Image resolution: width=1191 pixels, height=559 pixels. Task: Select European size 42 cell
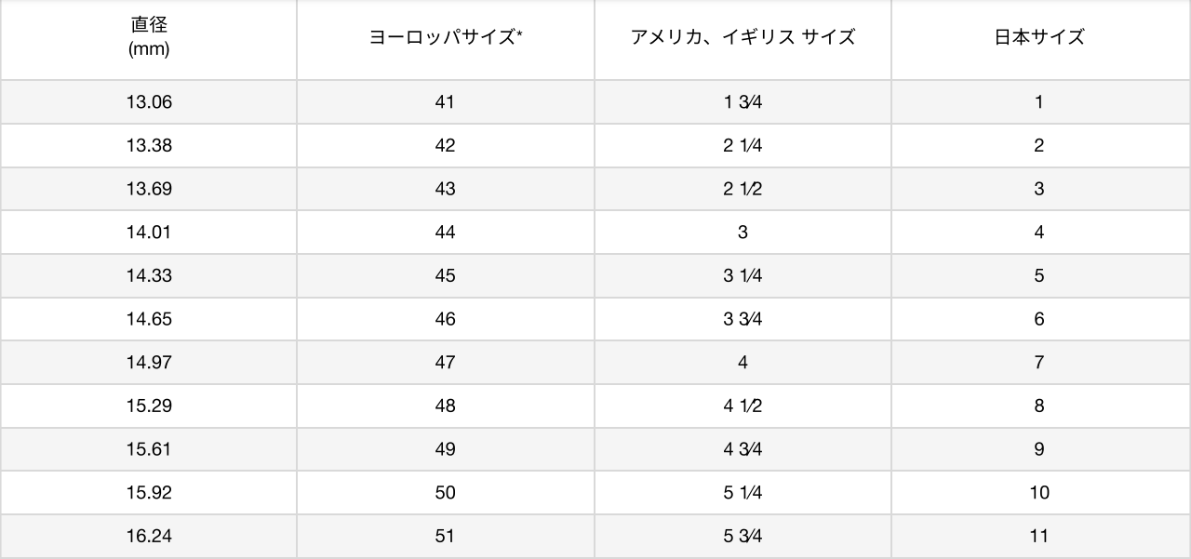(445, 146)
